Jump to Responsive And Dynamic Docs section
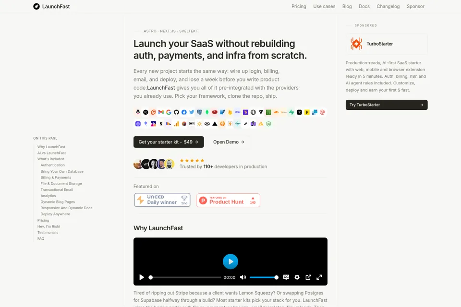 66,208
